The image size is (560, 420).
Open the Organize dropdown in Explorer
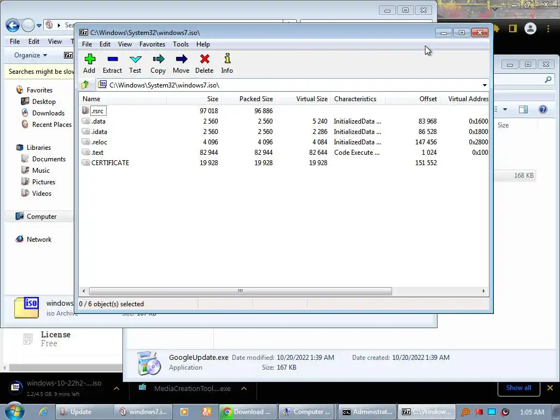(31, 55)
